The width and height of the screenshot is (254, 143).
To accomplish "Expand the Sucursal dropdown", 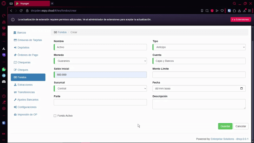I will [x=100, y=88].
